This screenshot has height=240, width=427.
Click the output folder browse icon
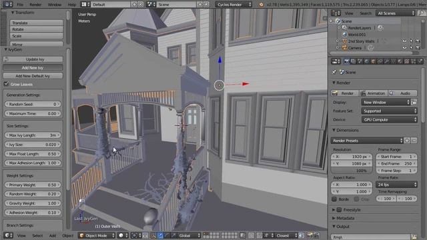[x=414, y=237]
